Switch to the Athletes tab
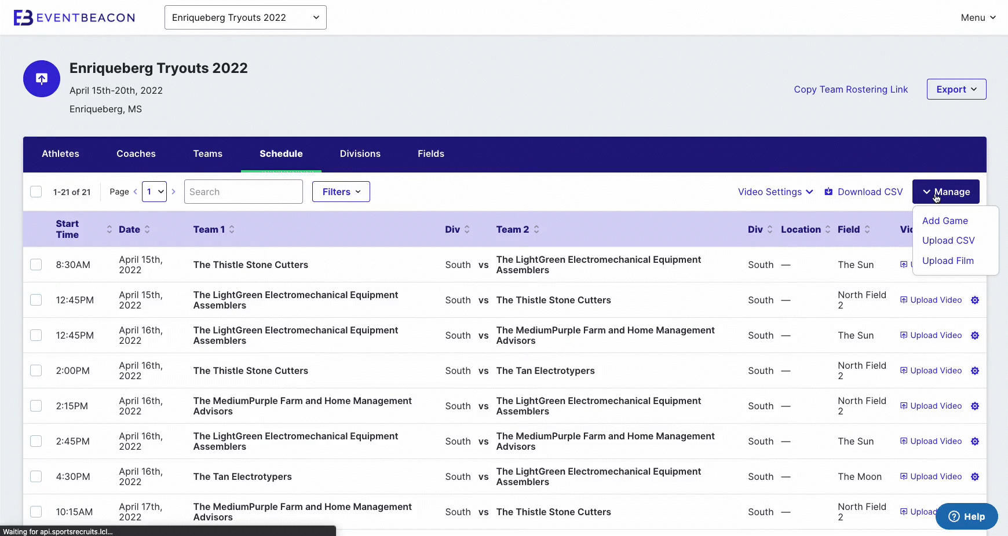Viewport: 1008px width, 536px height. tap(60, 154)
